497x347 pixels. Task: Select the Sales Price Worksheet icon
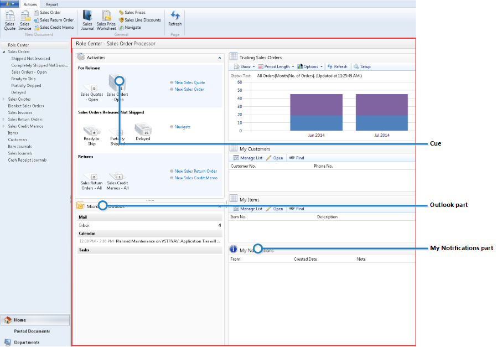(106, 19)
